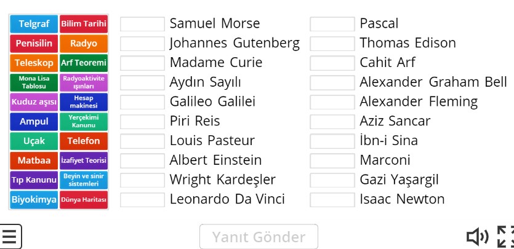
Task: Enter fullscreen mode with expand icon
Action: click(x=506, y=237)
